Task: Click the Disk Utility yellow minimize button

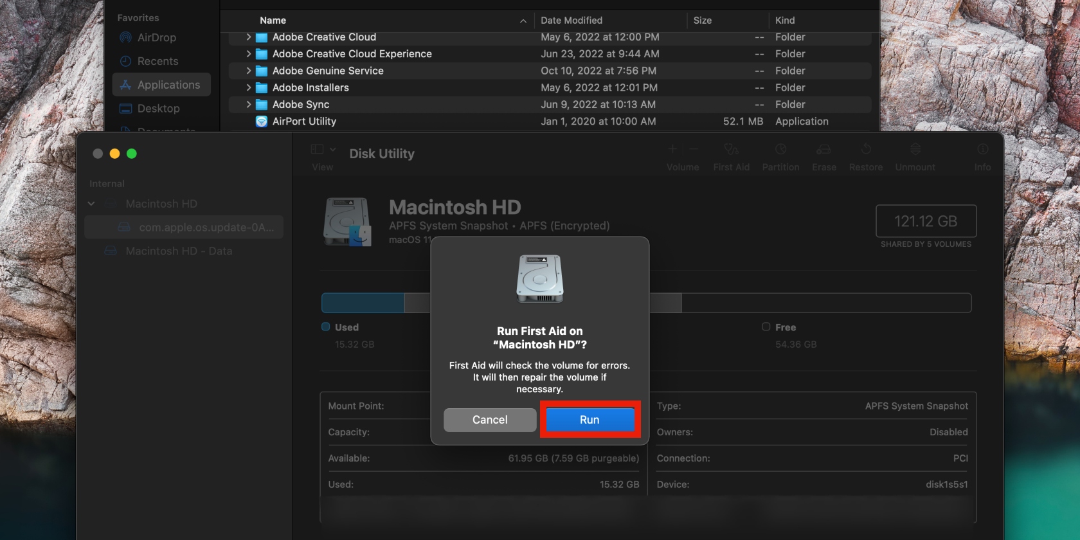Action: [114, 154]
